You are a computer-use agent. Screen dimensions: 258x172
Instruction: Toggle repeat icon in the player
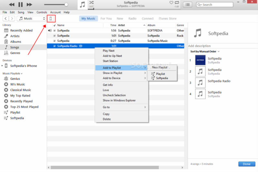(177, 3)
